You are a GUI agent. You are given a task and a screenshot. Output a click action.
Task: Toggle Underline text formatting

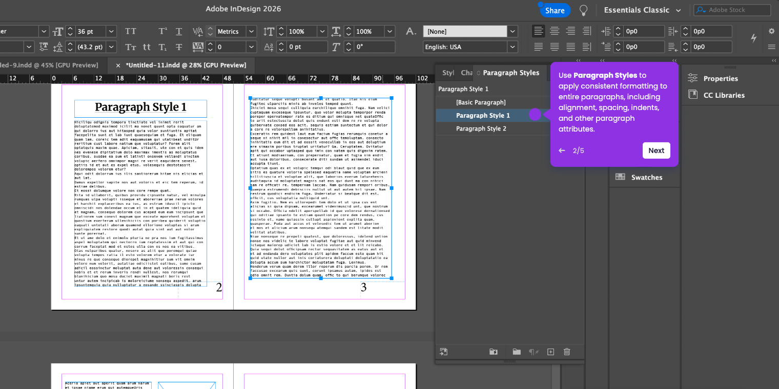point(179,31)
